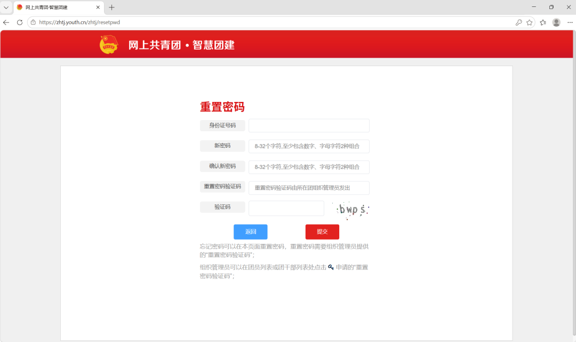This screenshot has height=342, width=576.
Task: Click the blue 返回 button
Action: 251,232
